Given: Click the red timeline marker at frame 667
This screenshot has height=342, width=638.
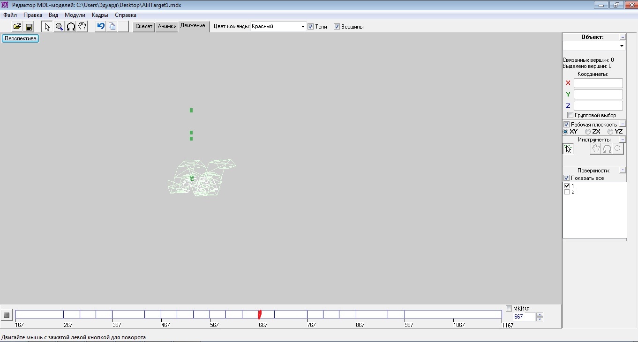Looking at the screenshot, I should pyautogui.click(x=259, y=315).
